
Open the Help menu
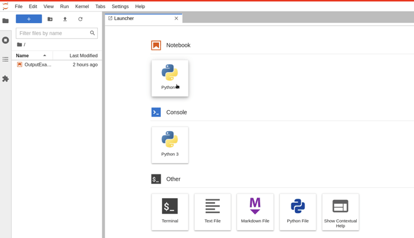pos(140,6)
